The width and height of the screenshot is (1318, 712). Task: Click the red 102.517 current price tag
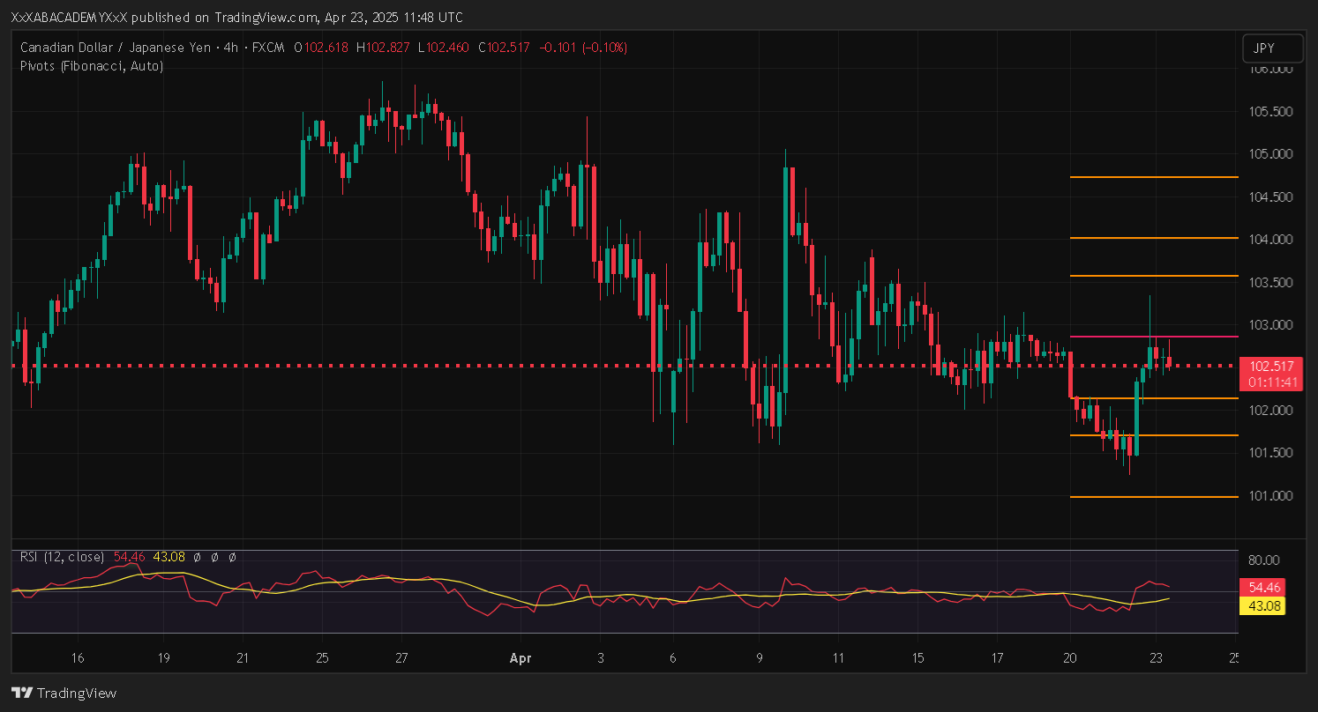(x=1271, y=366)
